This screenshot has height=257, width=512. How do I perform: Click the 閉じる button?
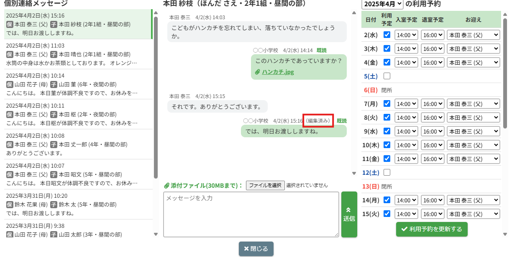[x=256, y=249]
